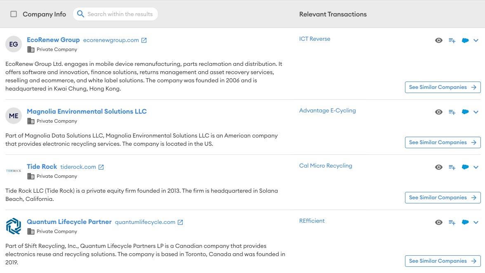This screenshot has height=273, width=485.
Task: Expand the Magnolia Environmental Solutions row chevron
Action: point(476,112)
